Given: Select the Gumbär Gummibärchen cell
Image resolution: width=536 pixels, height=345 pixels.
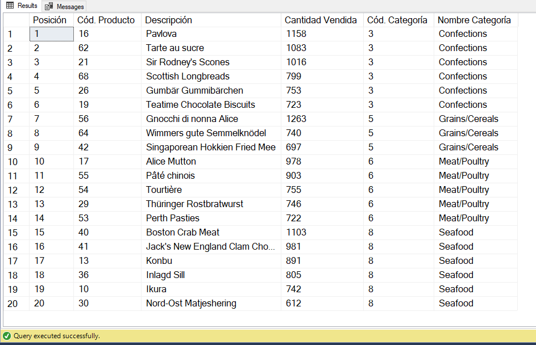Looking at the screenshot, I should pos(211,90).
